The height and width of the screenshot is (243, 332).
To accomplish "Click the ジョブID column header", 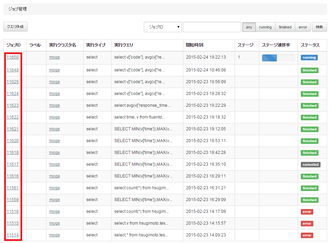I will point(14,45).
